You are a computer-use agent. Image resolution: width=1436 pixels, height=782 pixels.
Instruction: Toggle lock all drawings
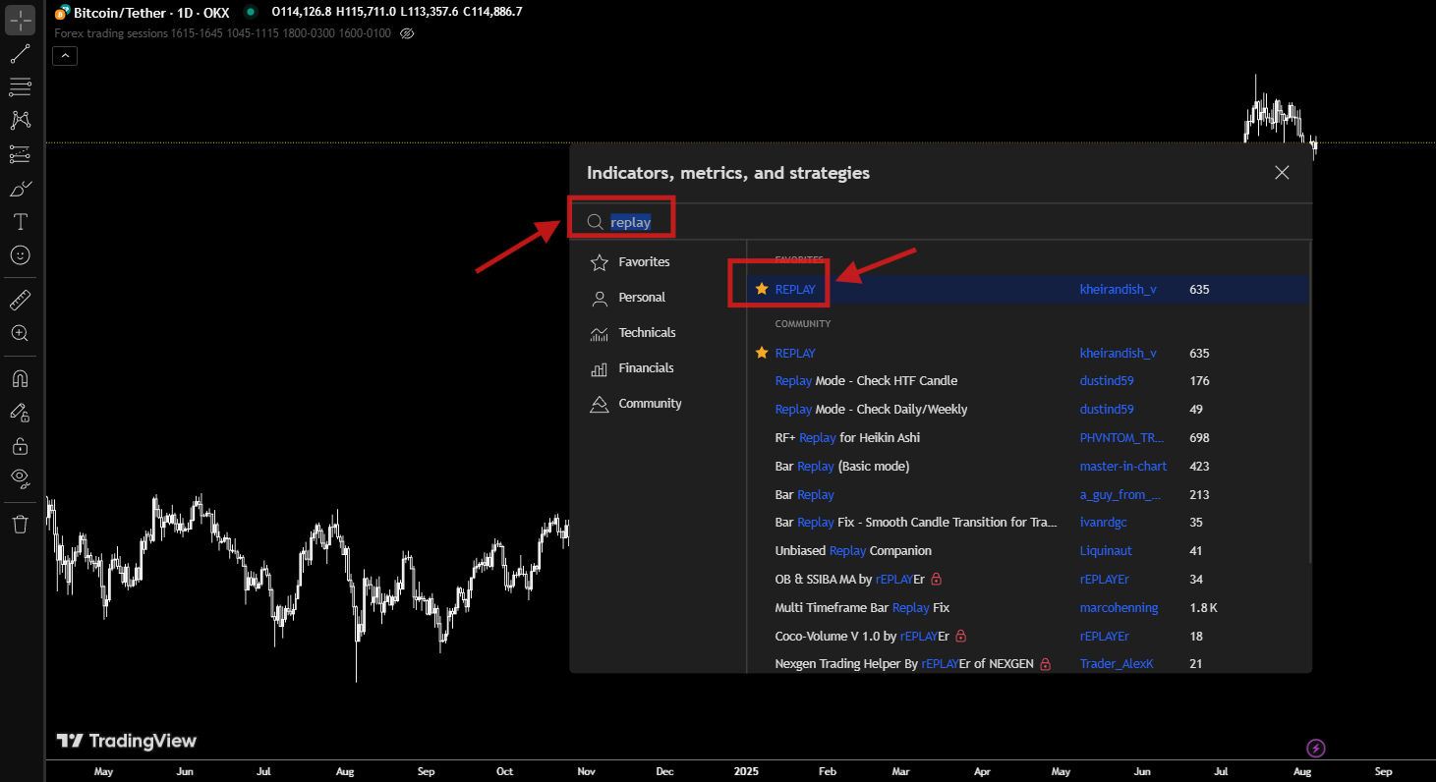tap(20, 445)
